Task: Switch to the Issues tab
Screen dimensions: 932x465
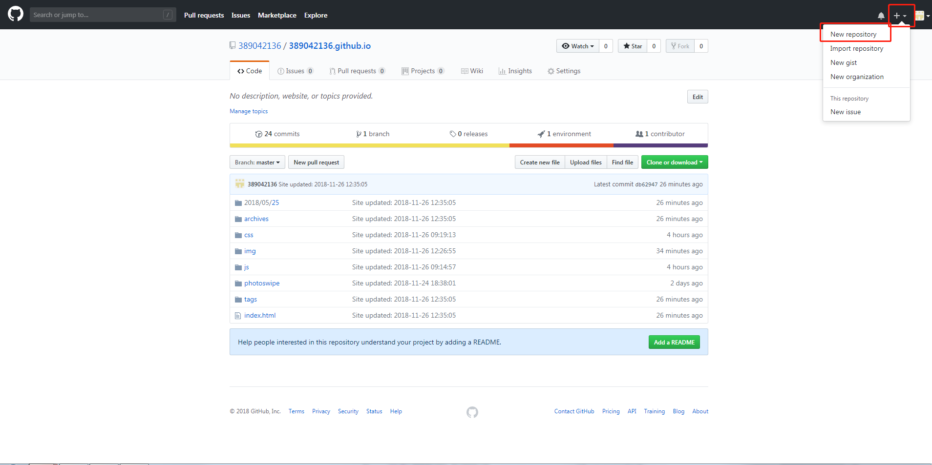Action: [x=295, y=71]
